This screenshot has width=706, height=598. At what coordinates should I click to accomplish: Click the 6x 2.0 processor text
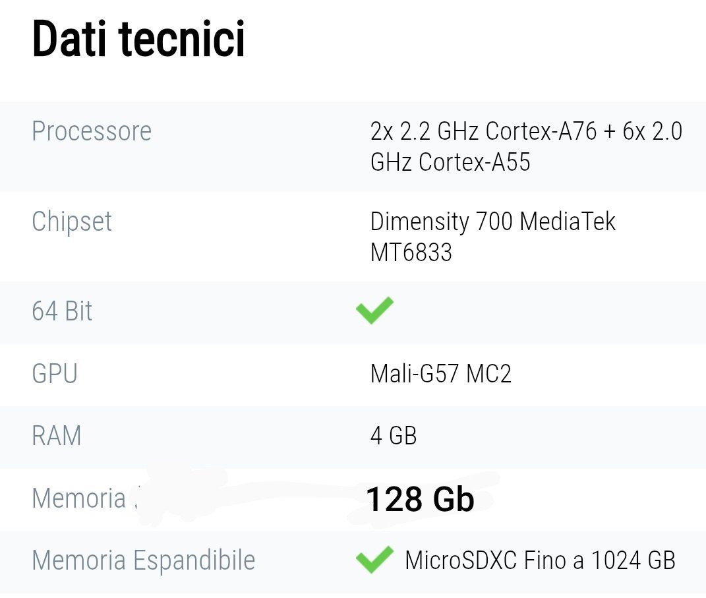point(653,131)
